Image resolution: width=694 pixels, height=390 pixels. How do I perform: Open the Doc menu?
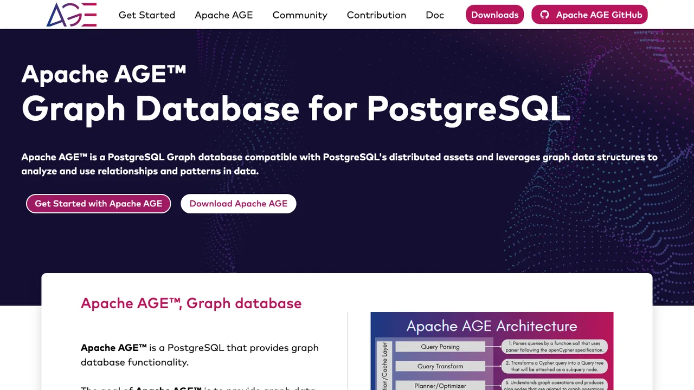435,15
